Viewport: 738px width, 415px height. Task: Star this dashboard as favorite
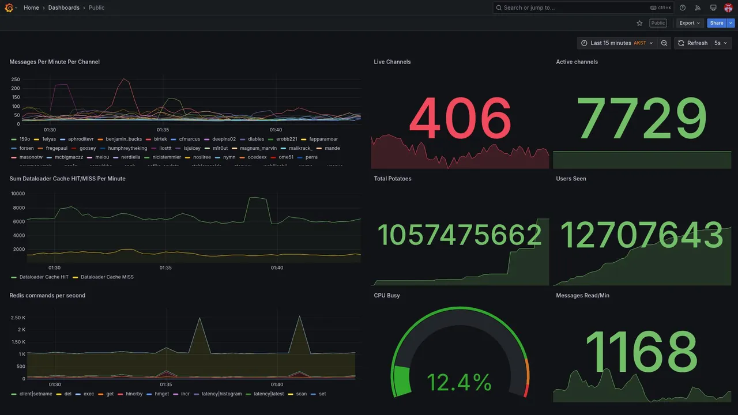coord(639,23)
